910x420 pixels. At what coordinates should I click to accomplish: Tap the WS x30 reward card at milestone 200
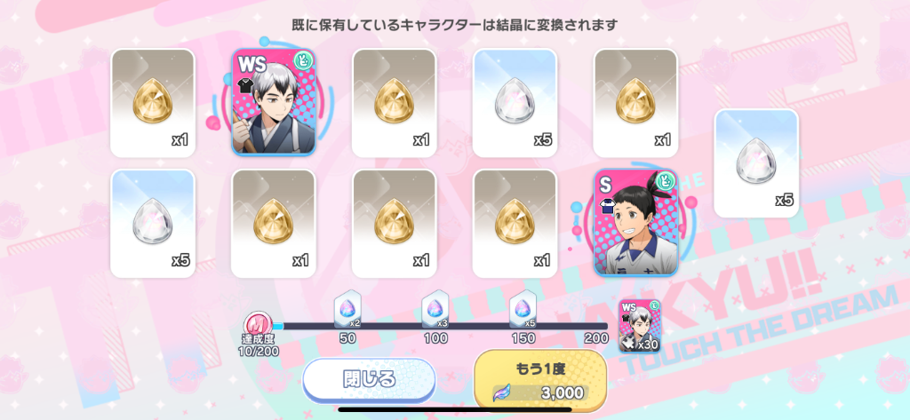point(638,326)
